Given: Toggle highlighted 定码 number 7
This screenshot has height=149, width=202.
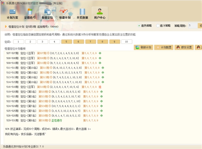Looking at the screenshot, I should 90,41.
